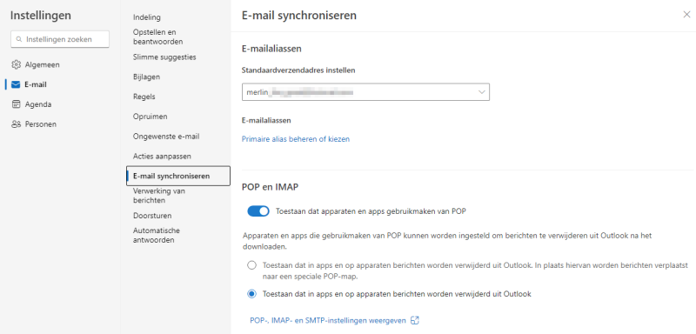Open Algemeen settings via gear icon

[x=17, y=64]
